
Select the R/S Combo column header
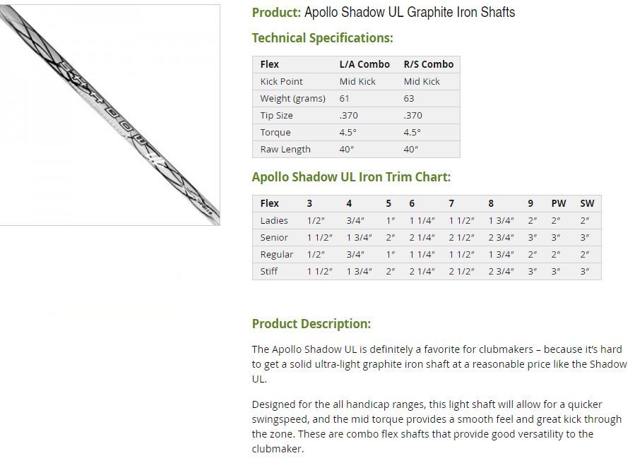click(x=429, y=64)
